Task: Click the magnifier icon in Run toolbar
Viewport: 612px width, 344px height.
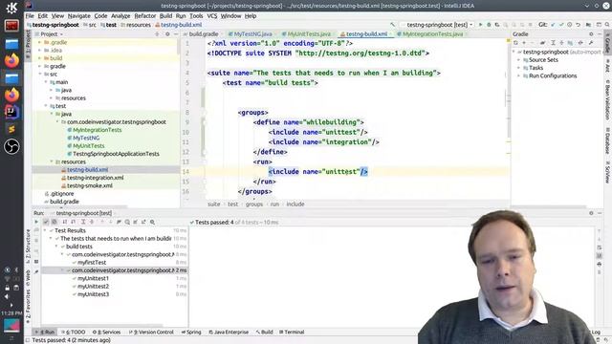Action: [x=153, y=222]
